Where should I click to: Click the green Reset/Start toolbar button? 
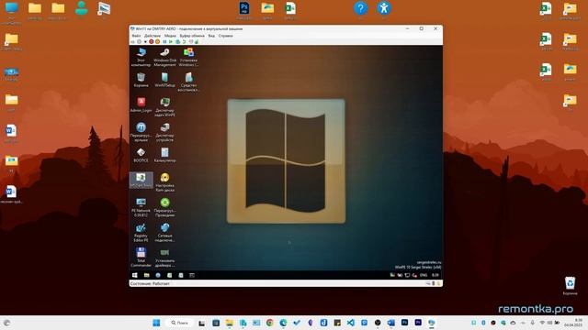(171, 41)
